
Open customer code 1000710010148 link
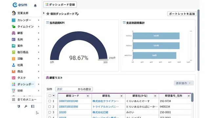tap(68, 101)
